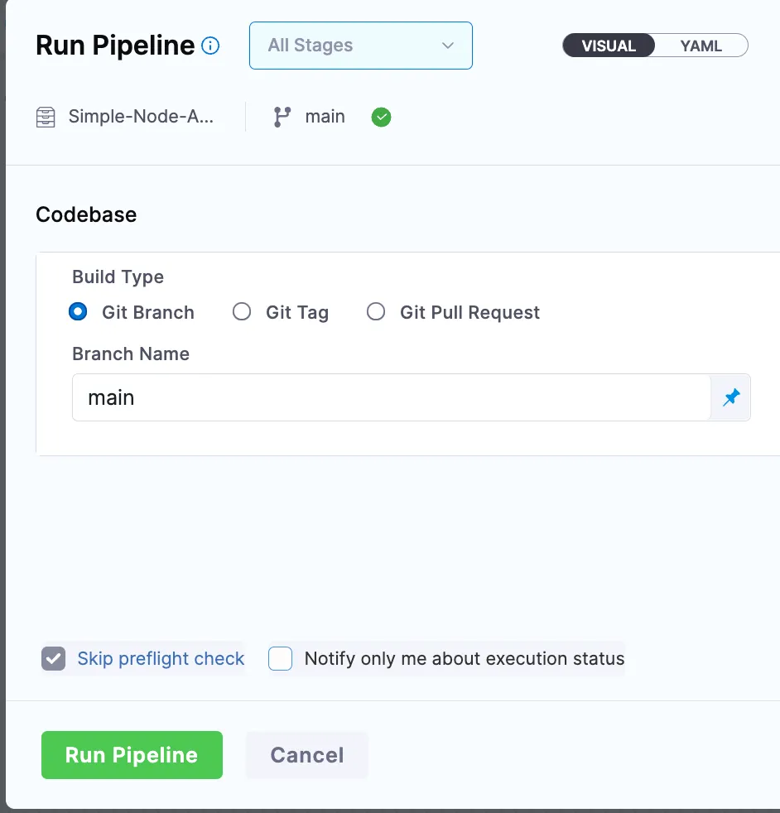Switch to the VISUAL view
Image resolution: width=780 pixels, height=813 pixels.
click(x=609, y=46)
